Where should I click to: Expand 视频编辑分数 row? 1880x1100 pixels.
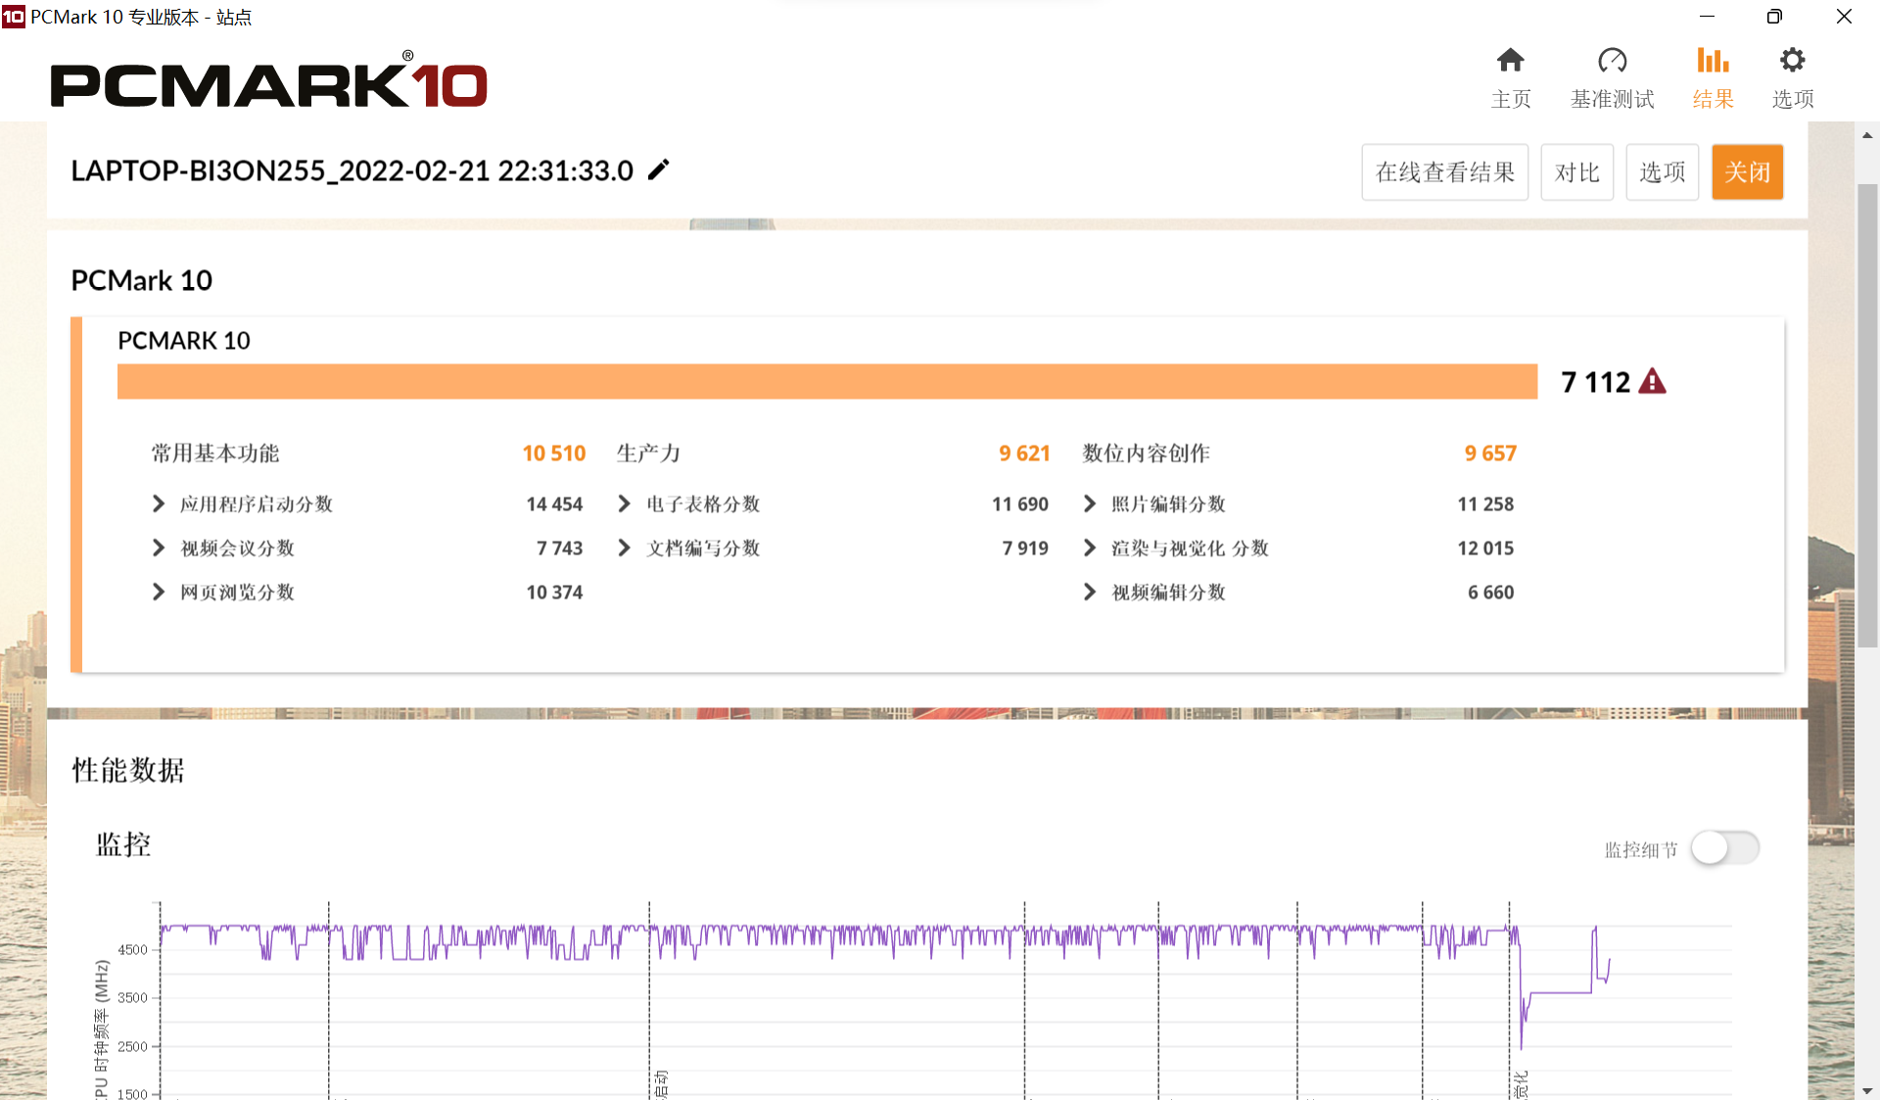point(1090,593)
